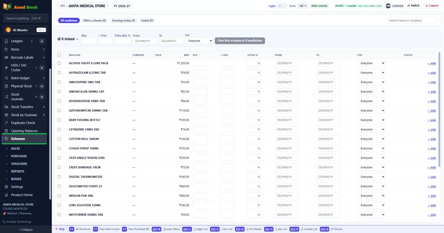The height and width of the screenshot is (233, 444).
Task: Expand the SALES section in sidebar
Action: pyautogui.click(x=15, y=148)
